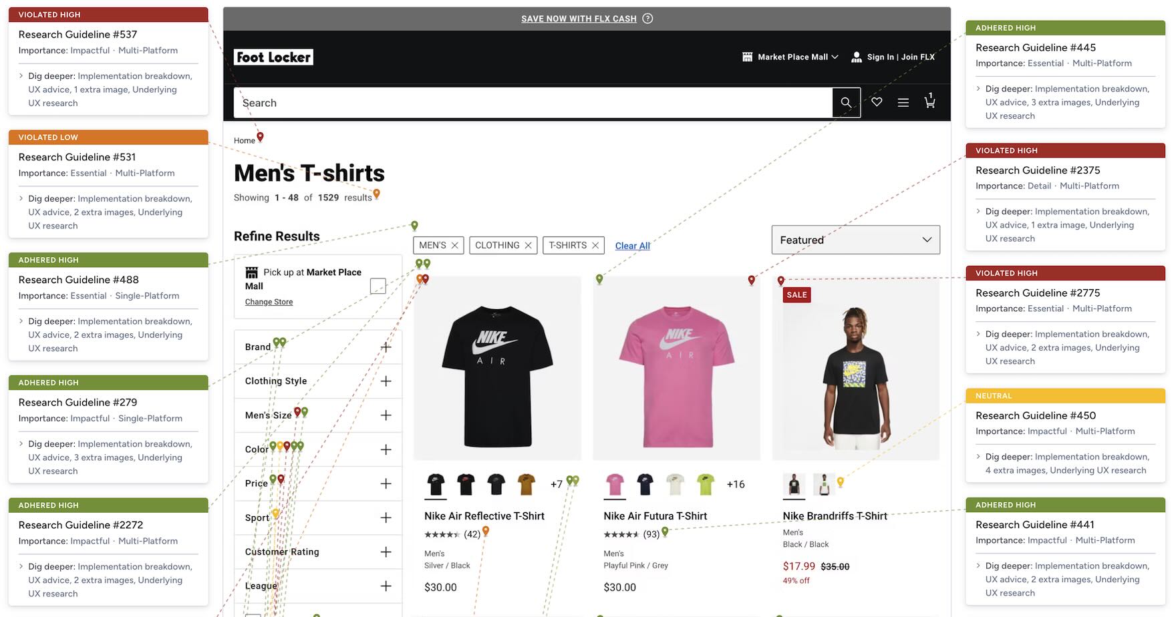Click the Foot Locker logo

coord(273,57)
